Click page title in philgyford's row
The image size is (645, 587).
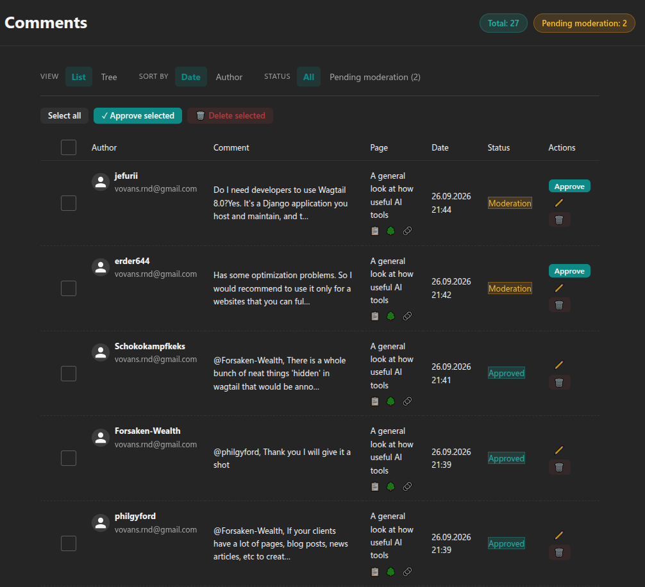pyautogui.click(x=392, y=536)
